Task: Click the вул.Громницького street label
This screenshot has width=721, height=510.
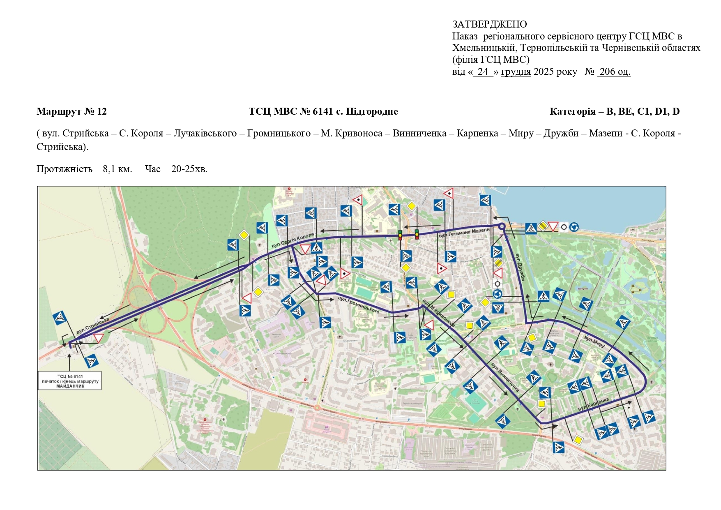Action: coord(359,304)
